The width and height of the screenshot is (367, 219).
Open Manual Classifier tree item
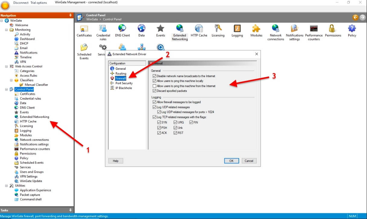[36, 85]
